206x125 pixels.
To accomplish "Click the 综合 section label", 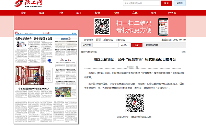I will 184,52.
